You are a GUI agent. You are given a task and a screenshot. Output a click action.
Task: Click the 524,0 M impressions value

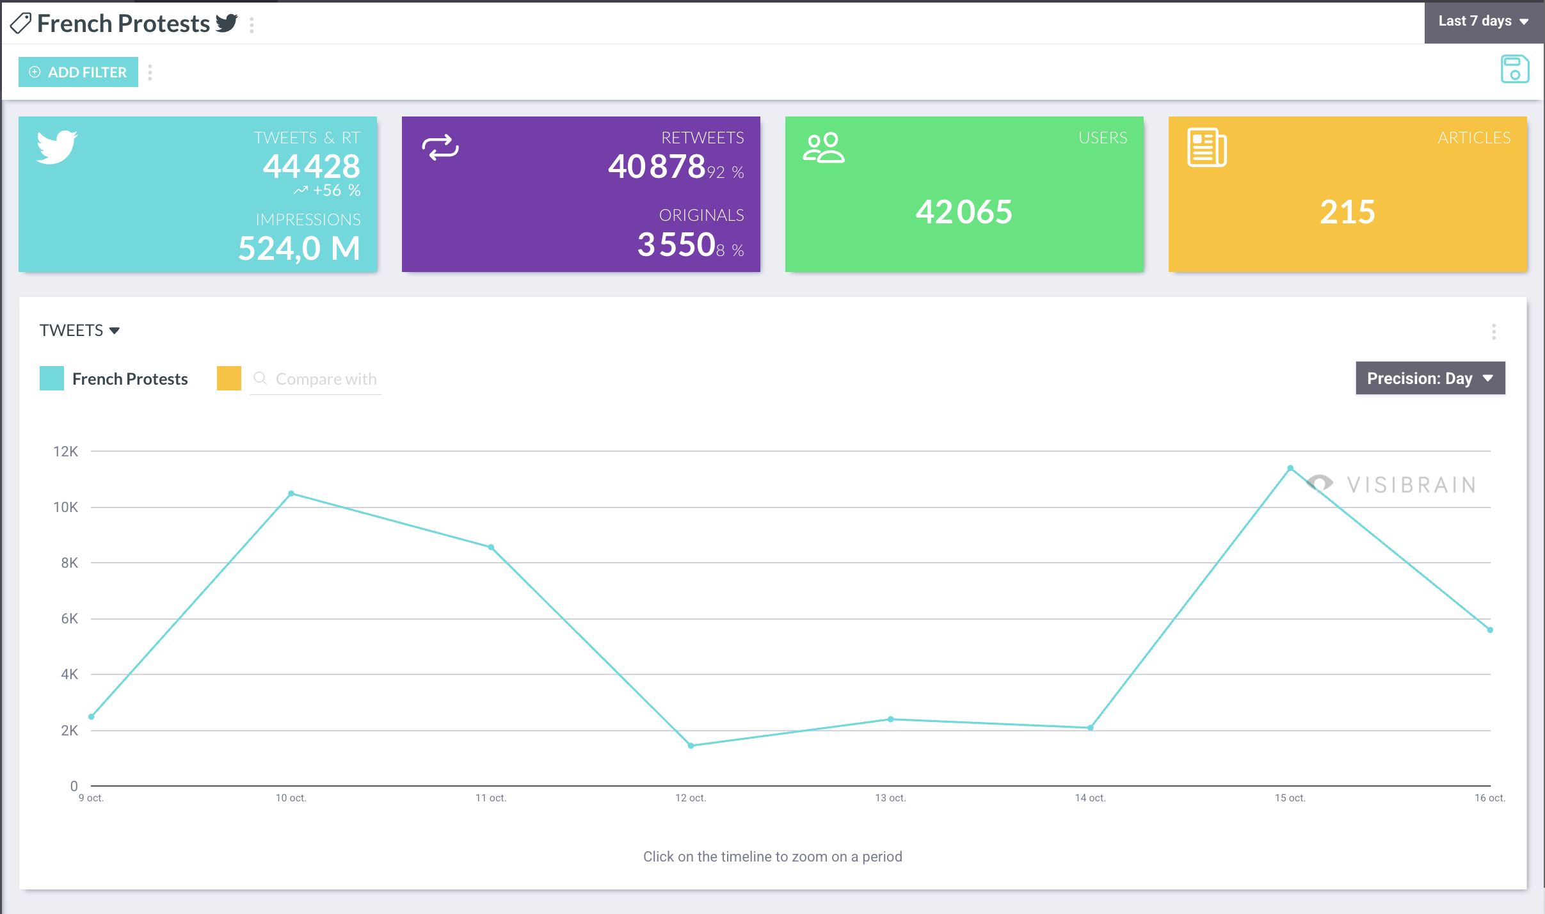point(299,248)
